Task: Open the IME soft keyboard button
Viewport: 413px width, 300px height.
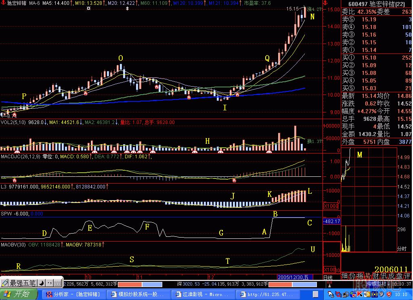Action: pos(58,283)
